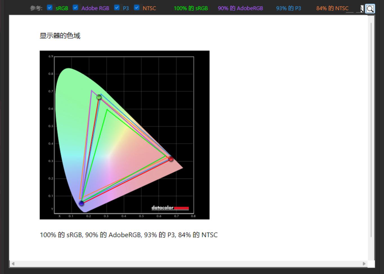Click the vertical scrollbar thumb
Viewport: 384px width, 274px height.
point(371,129)
